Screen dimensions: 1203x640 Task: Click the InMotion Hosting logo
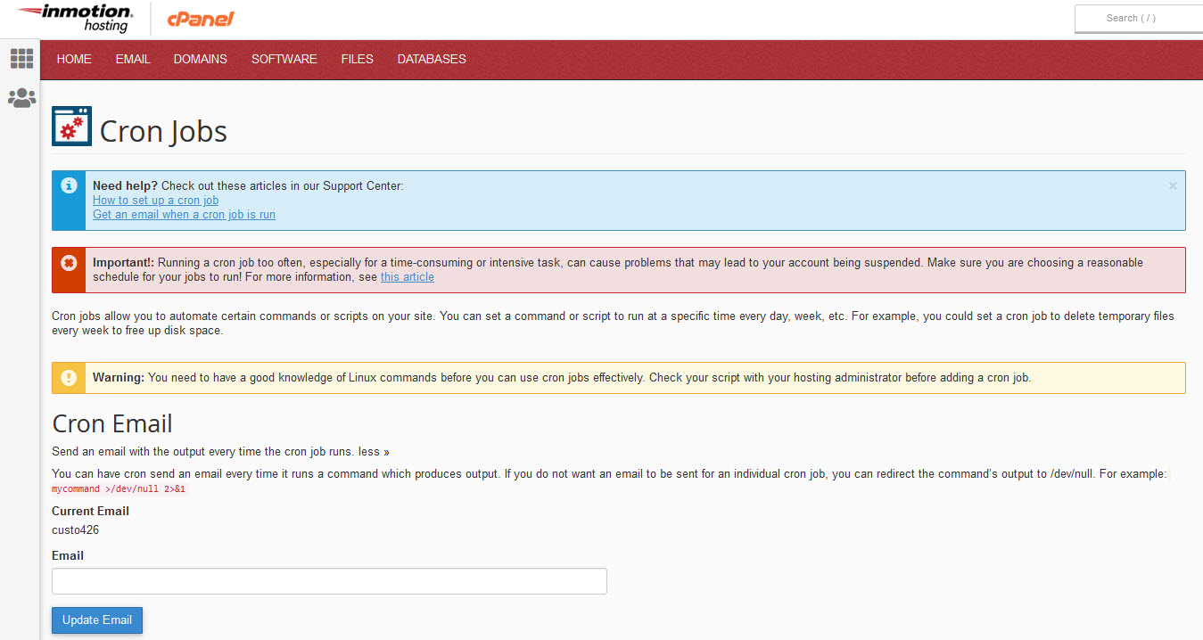click(x=75, y=18)
